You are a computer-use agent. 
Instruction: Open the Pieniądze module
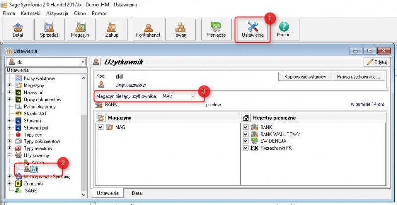216,30
